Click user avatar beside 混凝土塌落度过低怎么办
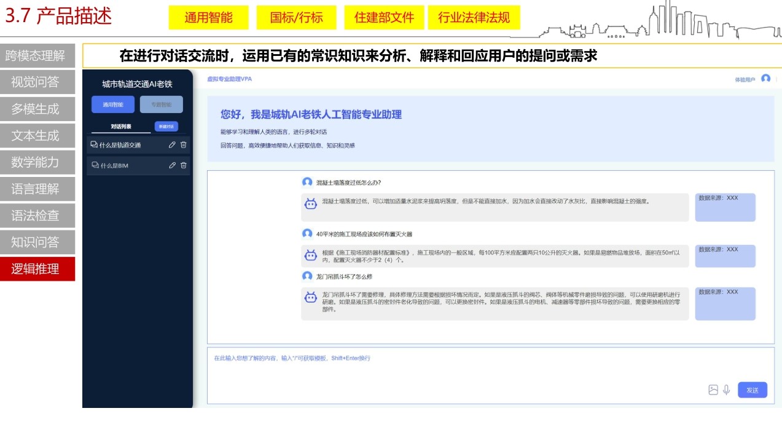This screenshot has height=427, width=782. (307, 182)
